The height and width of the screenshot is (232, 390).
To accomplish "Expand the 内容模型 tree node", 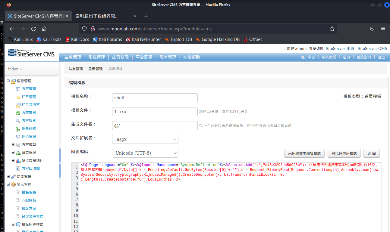I will [13, 145].
